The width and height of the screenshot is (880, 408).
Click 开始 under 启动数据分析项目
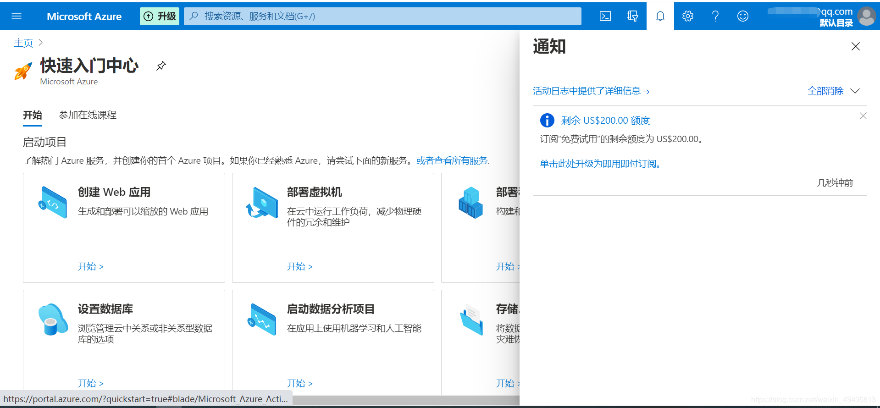pos(300,383)
